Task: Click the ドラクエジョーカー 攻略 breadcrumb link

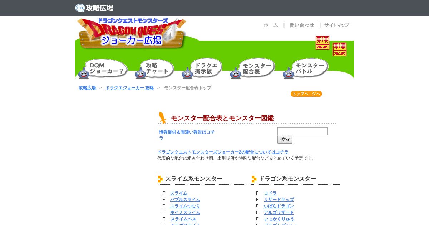Action: [129, 88]
